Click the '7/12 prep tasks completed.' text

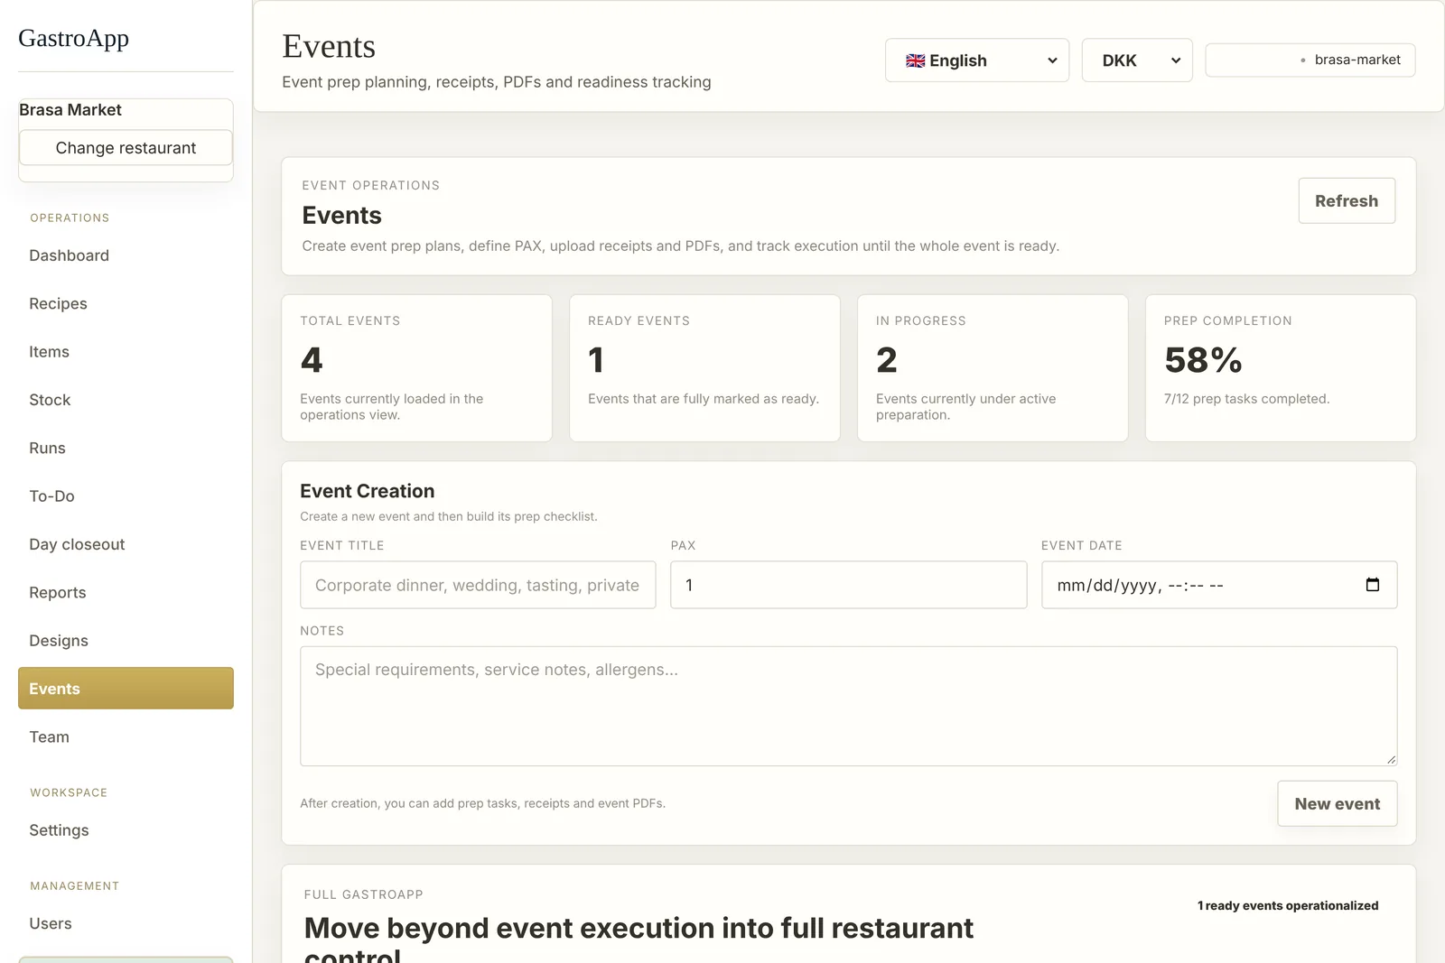(1246, 399)
